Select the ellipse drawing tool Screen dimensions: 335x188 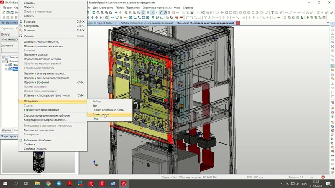(x=261, y=13)
